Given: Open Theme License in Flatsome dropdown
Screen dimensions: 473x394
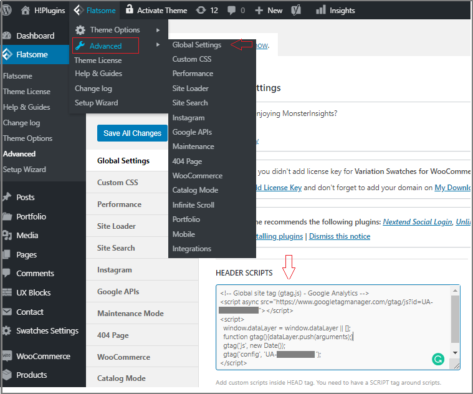Looking at the screenshot, I should 98,60.
